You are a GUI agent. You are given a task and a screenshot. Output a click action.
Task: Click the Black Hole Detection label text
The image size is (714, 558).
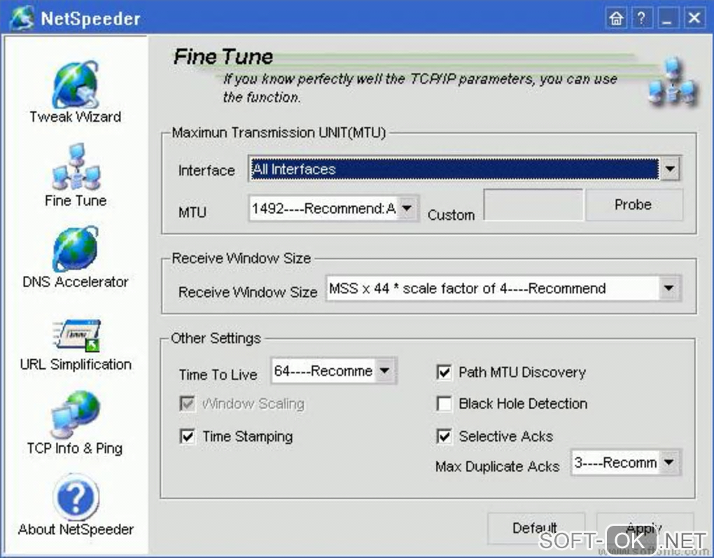click(523, 403)
